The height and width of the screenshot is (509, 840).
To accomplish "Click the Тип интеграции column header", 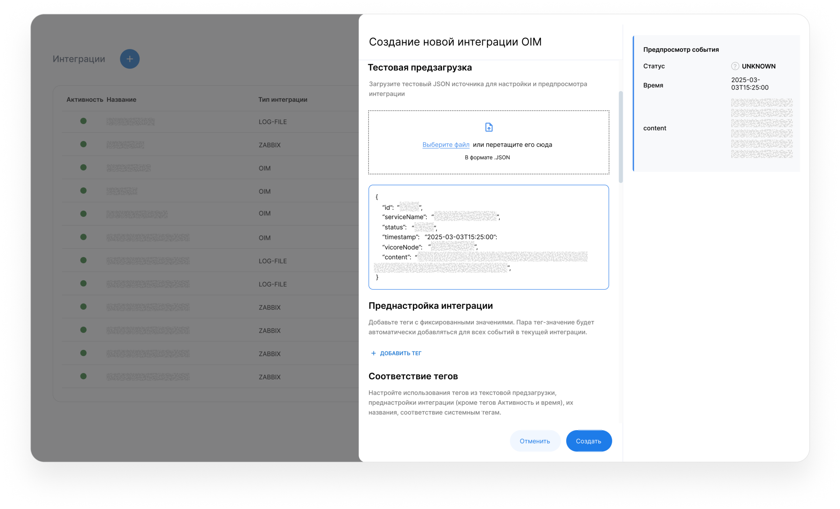I will point(283,99).
